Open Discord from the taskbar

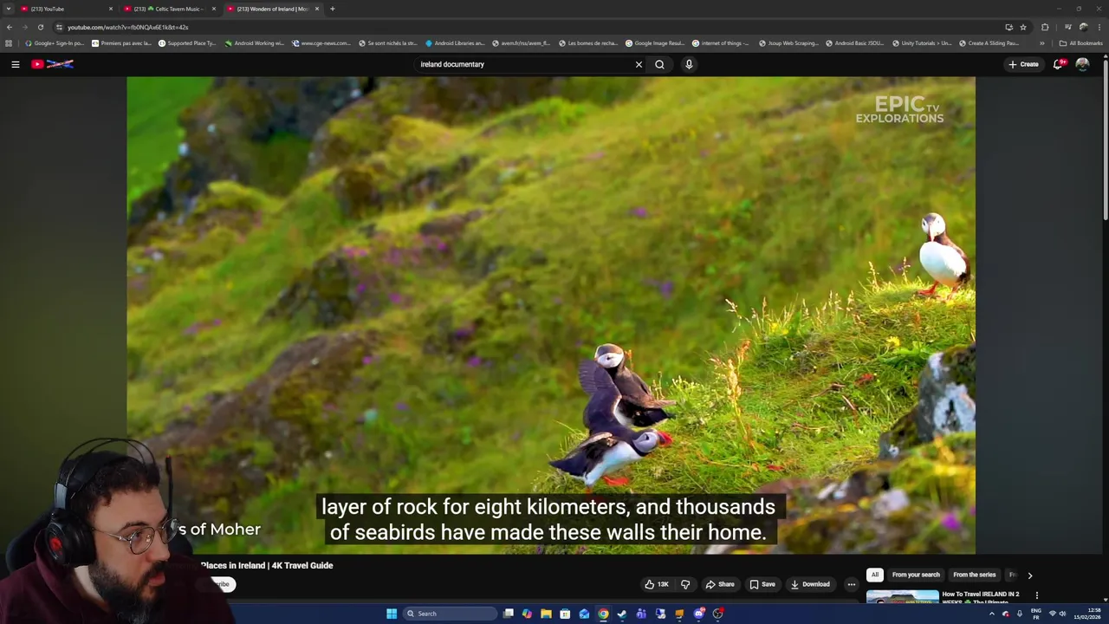point(698,614)
